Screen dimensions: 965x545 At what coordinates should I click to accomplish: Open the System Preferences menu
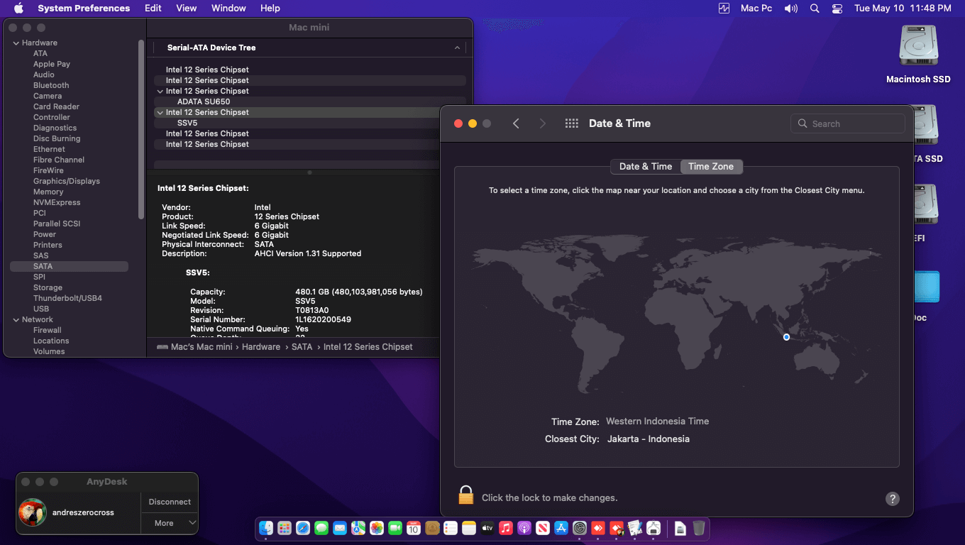[84, 9]
